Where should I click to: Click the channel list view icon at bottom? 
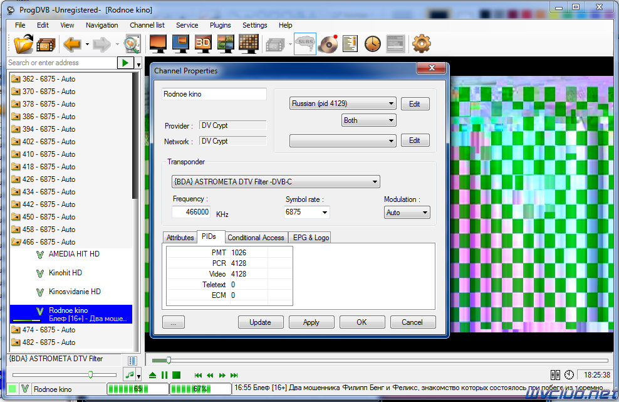[132, 361]
